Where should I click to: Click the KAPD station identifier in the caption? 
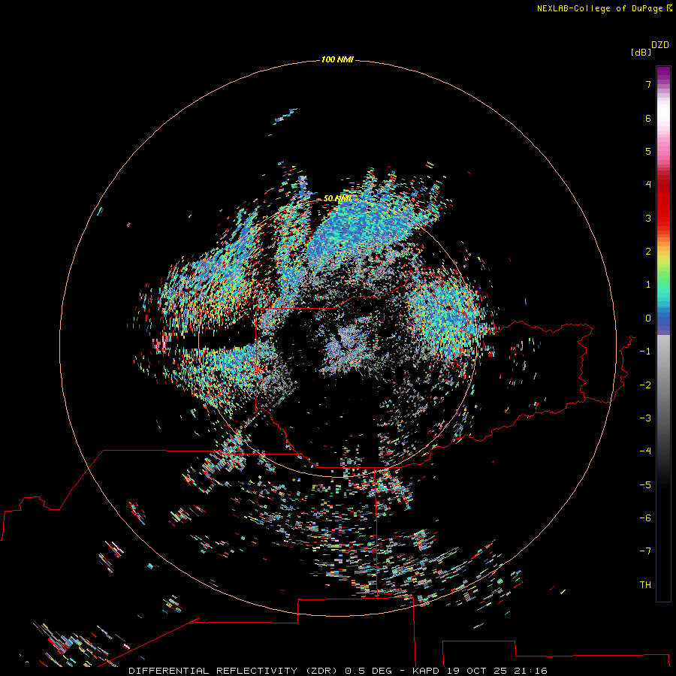point(426,671)
